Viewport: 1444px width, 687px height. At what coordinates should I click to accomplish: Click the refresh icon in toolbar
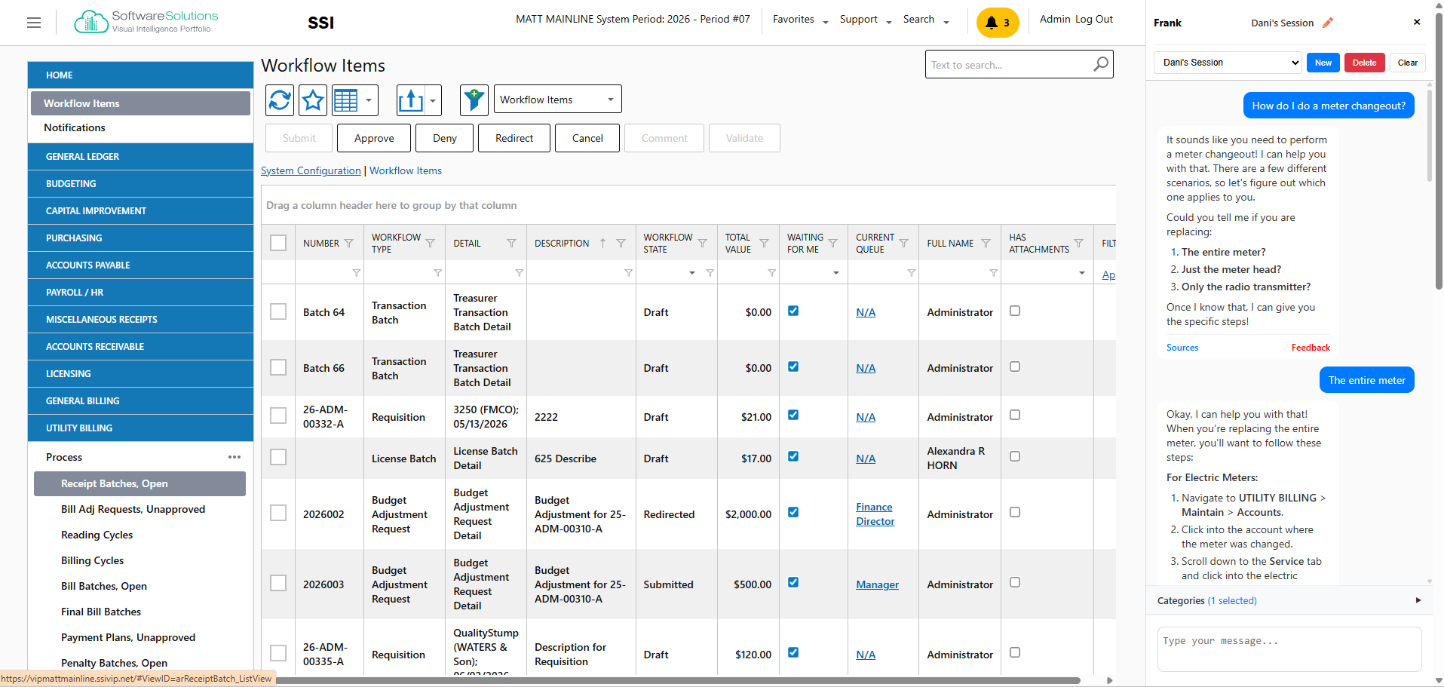[280, 100]
